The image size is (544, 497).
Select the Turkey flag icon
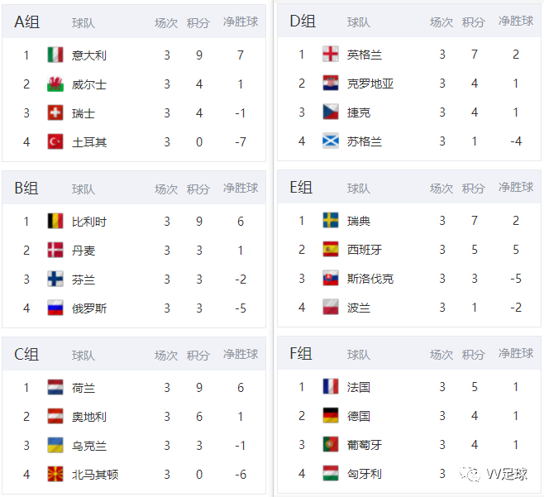[55, 141]
